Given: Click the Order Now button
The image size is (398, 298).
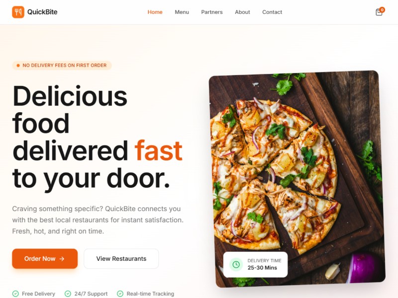Looking at the screenshot, I should 45,259.
